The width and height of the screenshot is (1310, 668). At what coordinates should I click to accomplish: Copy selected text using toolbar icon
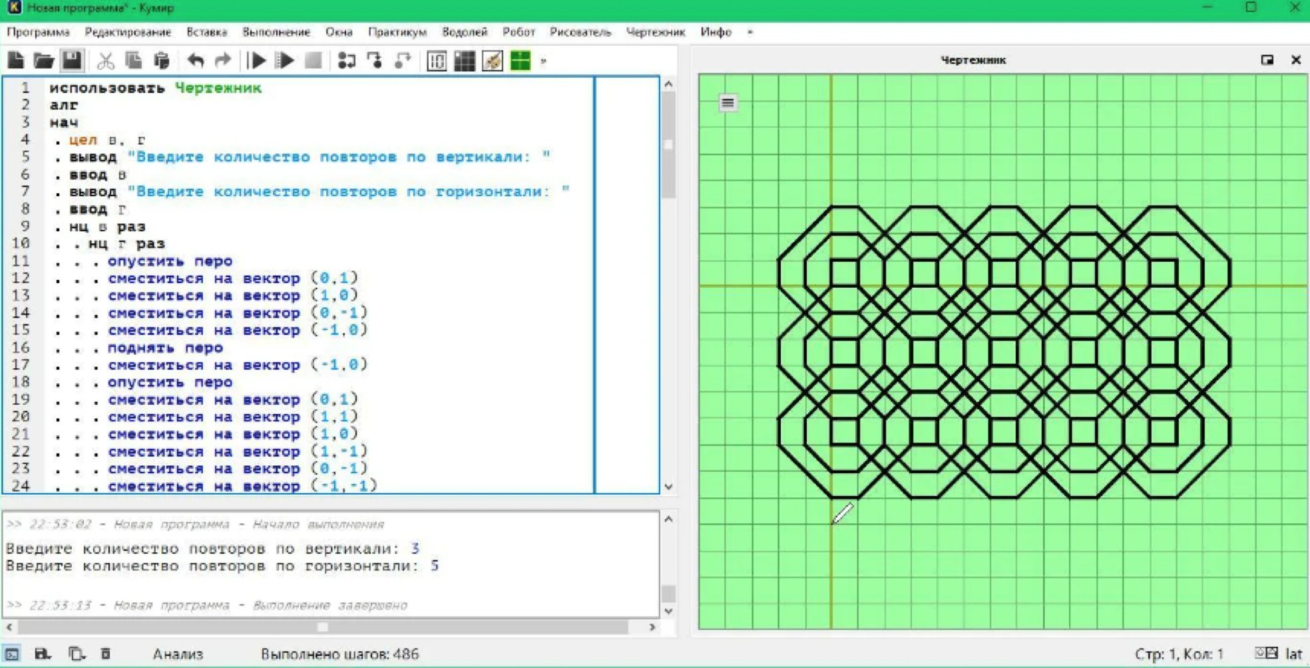(133, 61)
